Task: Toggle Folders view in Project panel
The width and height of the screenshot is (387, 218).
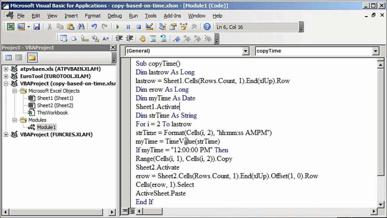Action: coord(32,58)
